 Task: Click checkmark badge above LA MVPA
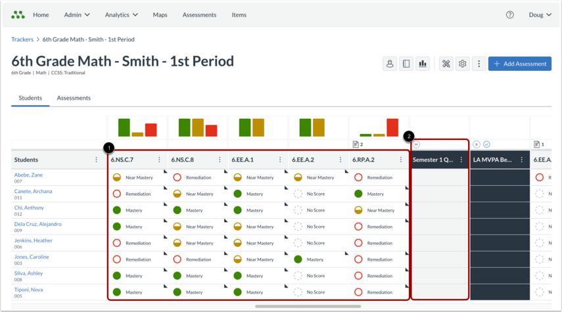pos(486,145)
